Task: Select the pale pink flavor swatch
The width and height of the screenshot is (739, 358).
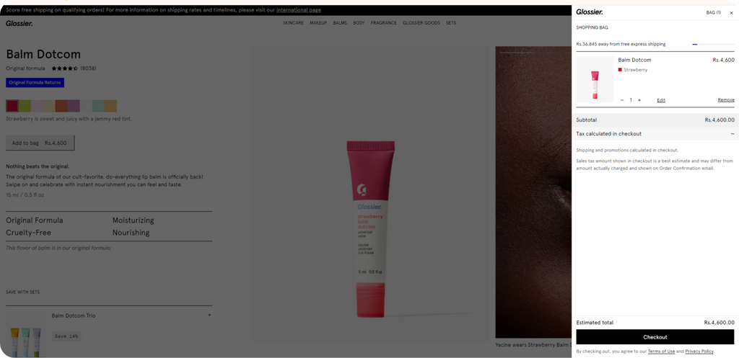Action: click(x=37, y=106)
